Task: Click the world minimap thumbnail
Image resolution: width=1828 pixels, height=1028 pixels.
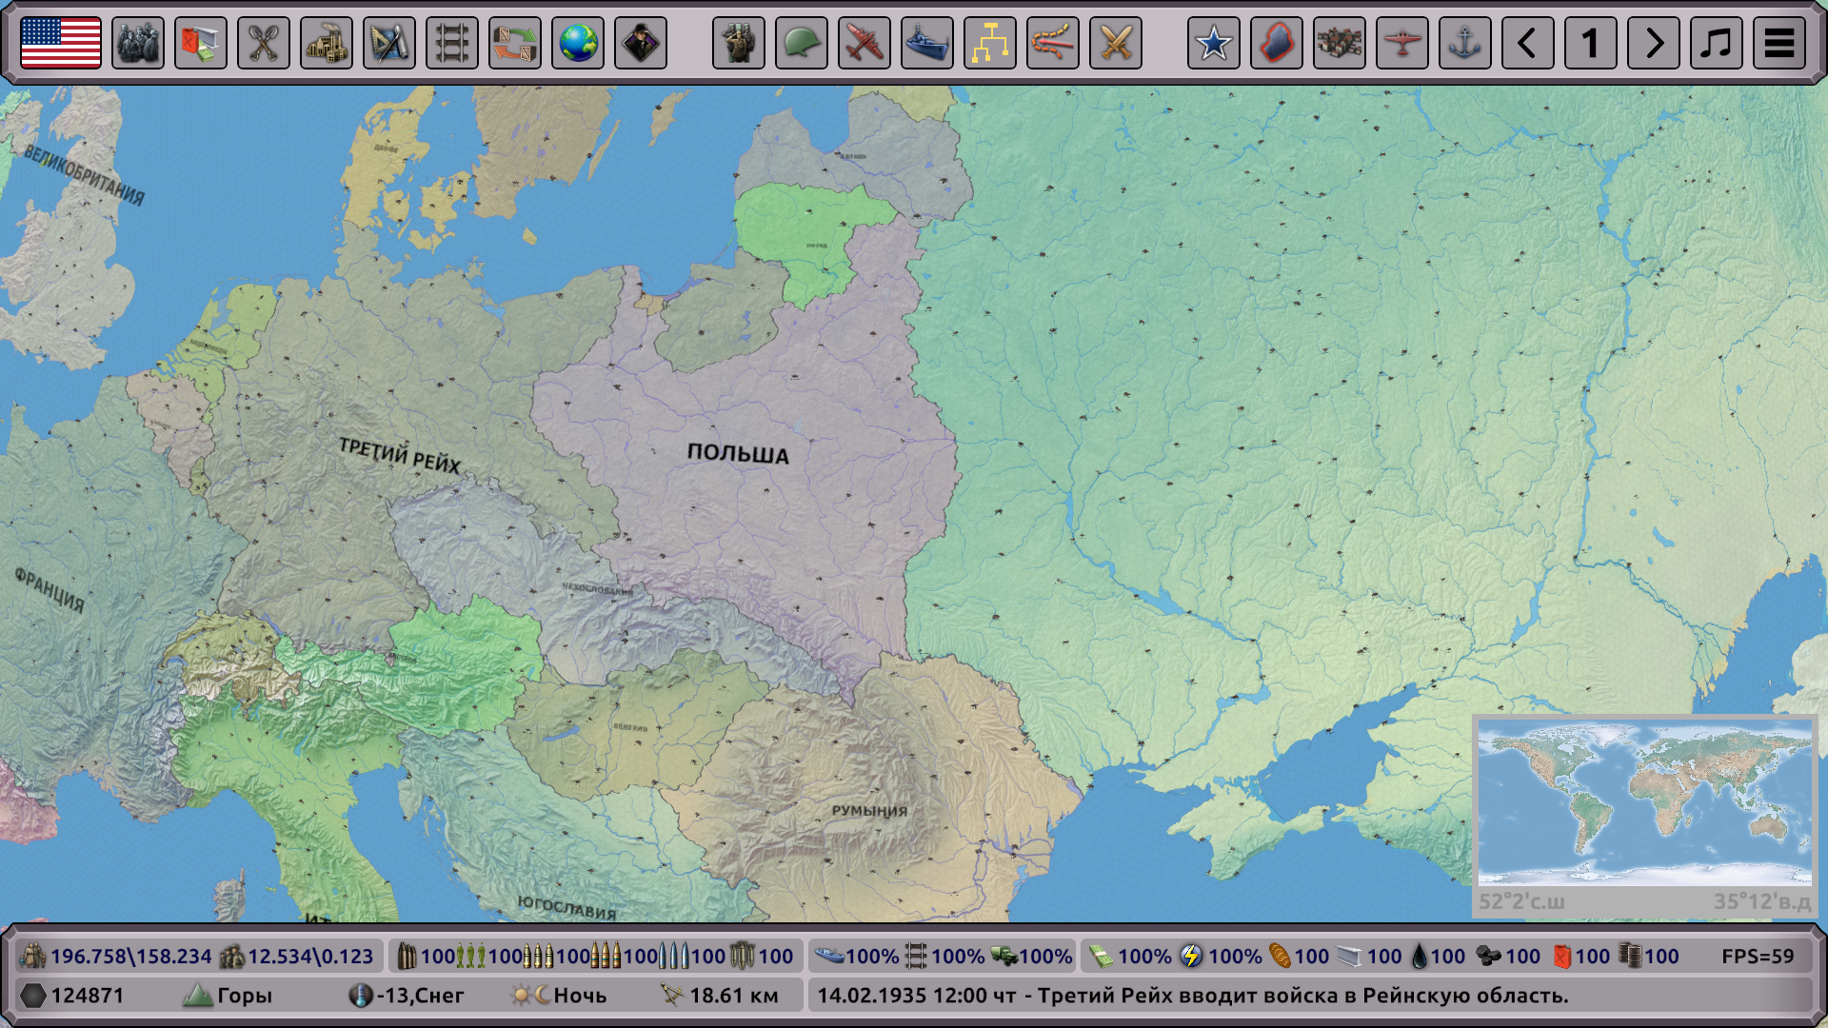Action: point(1644,802)
